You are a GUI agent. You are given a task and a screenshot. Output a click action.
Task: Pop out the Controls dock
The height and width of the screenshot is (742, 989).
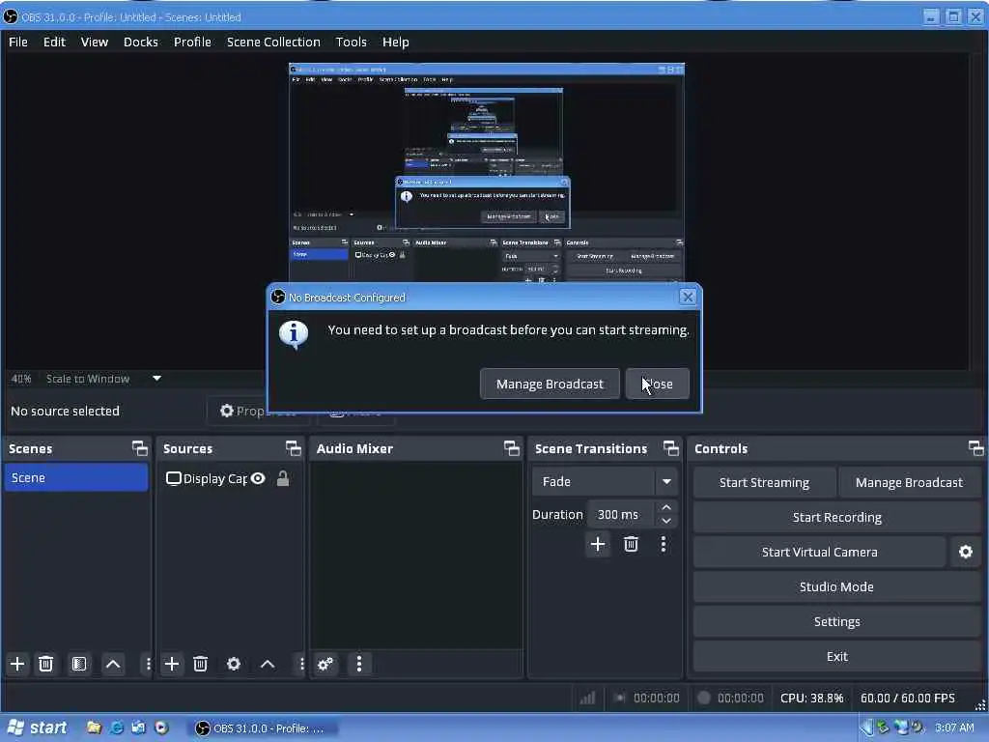click(975, 448)
